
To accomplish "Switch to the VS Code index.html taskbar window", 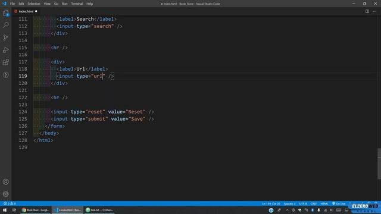I will tap(67, 210).
